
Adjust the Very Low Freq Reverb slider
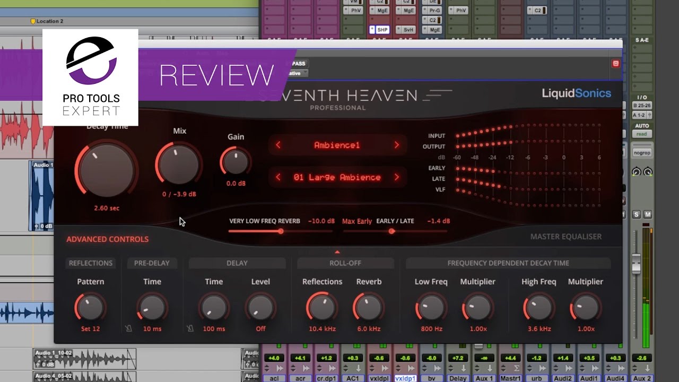pos(281,231)
